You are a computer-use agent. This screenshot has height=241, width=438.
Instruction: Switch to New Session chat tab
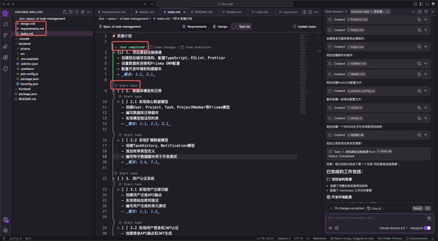[334, 11]
